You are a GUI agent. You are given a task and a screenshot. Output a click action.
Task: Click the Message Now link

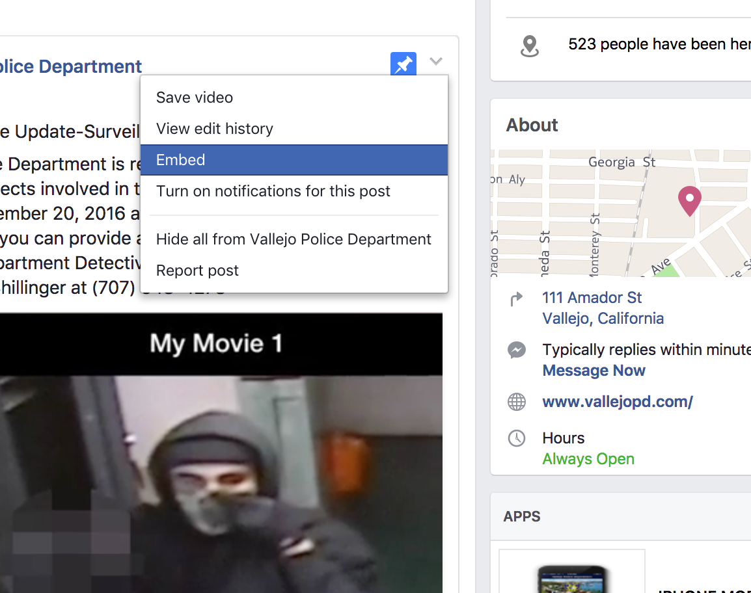594,371
